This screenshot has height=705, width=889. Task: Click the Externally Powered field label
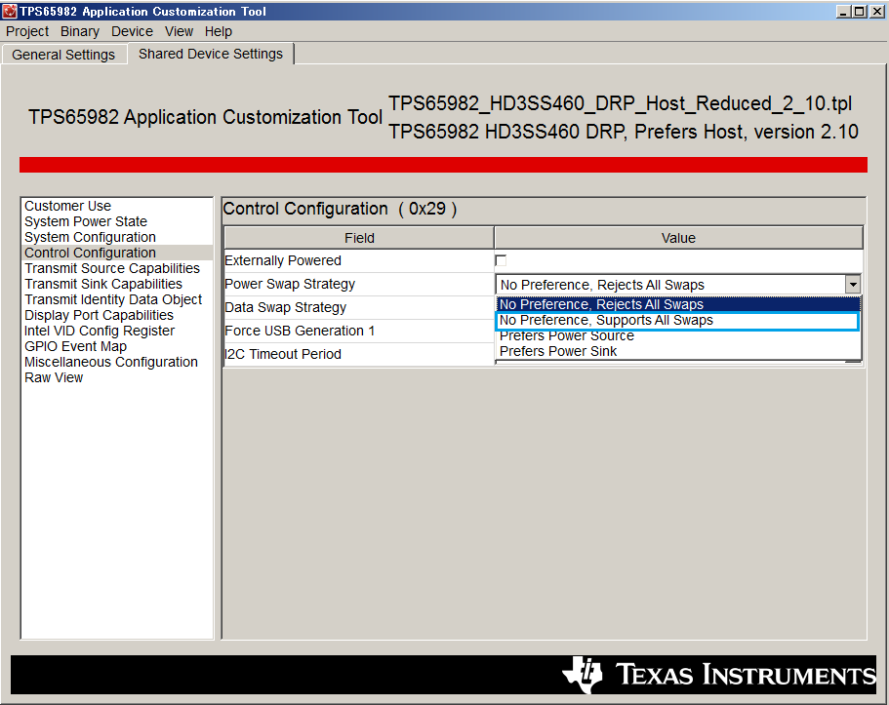coord(283,260)
